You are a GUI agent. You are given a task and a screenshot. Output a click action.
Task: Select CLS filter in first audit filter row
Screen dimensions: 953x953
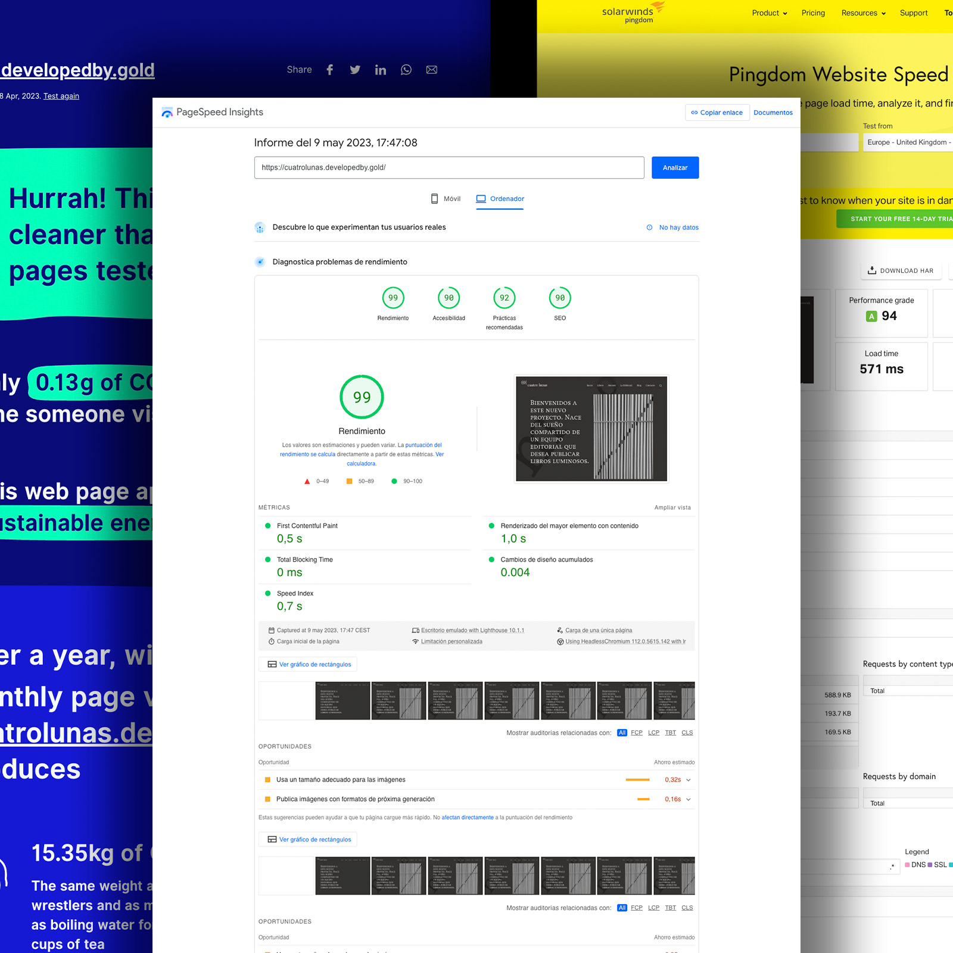687,733
